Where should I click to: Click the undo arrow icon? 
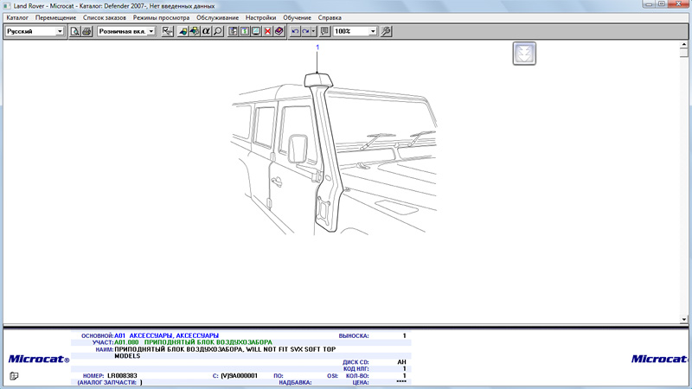[295, 31]
